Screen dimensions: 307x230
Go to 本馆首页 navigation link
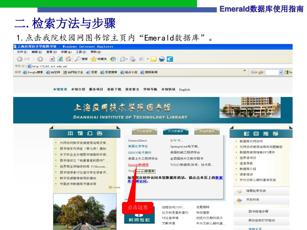pyautogui.click(x=60, y=89)
